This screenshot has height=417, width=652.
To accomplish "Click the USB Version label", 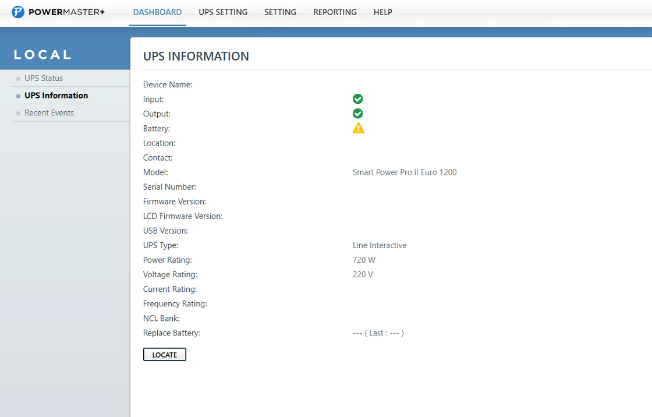I will click(x=165, y=231).
